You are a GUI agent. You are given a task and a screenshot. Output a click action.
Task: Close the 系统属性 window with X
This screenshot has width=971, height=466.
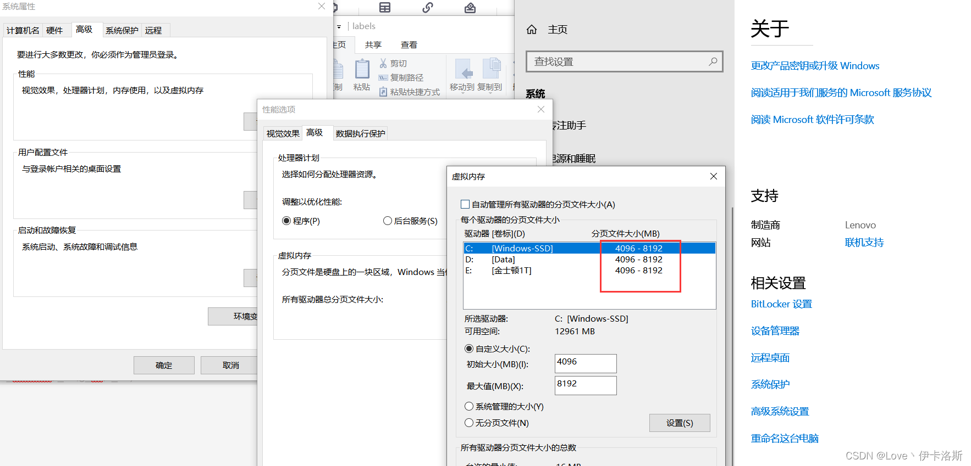click(x=322, y=6)
